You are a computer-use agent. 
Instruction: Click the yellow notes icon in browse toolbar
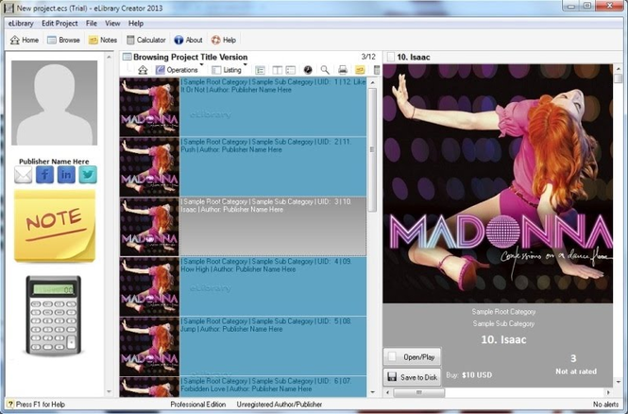pos(360,70)
